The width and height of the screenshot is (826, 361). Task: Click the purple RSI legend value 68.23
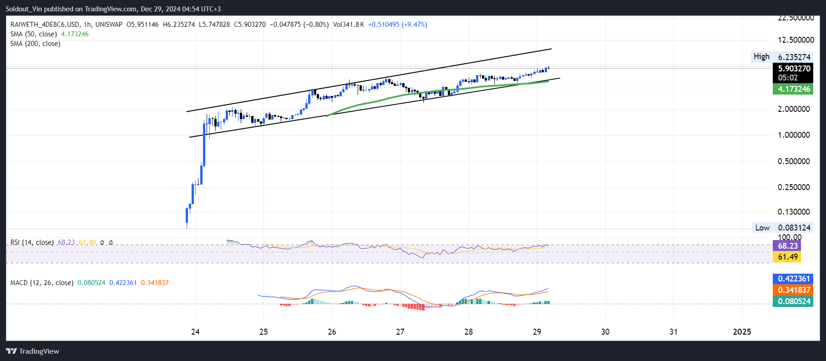(x=66, y=242)
